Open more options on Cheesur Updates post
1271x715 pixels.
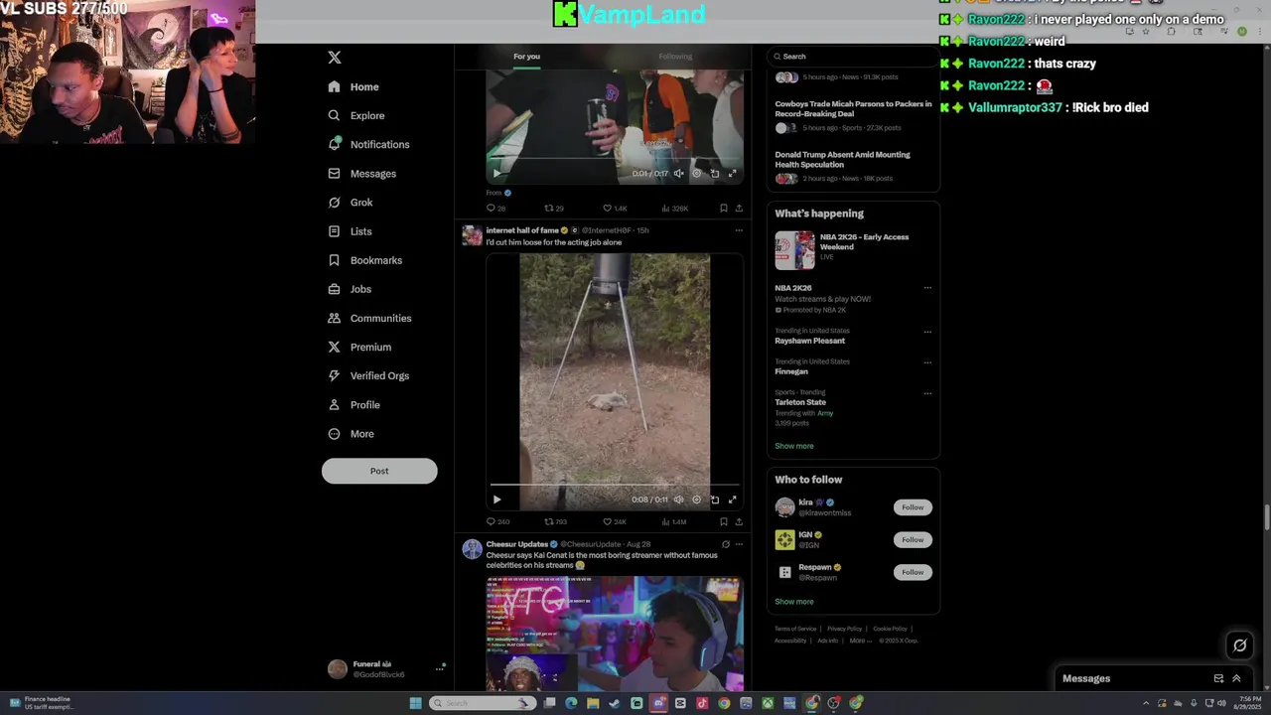tap(739, 544)
